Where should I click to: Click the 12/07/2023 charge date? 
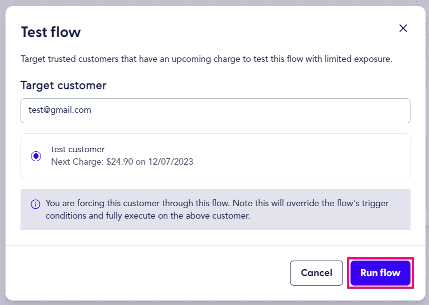tap(170, 162)
